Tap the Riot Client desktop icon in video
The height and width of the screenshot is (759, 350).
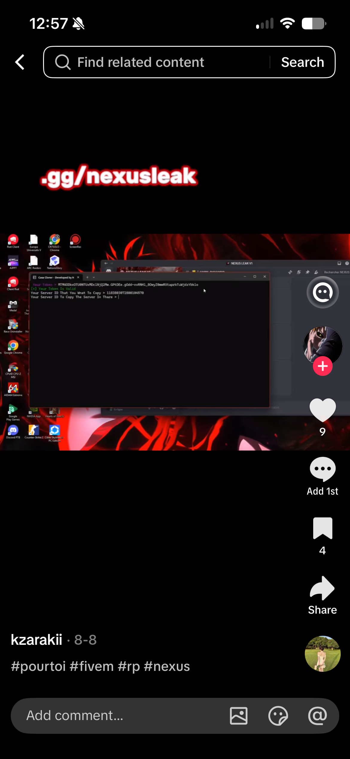pos(13,241)
